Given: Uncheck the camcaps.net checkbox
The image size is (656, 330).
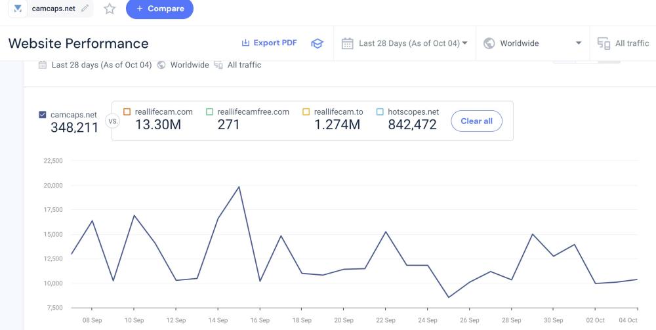Looking at the screenshot, I should click(x=43, y=115).
